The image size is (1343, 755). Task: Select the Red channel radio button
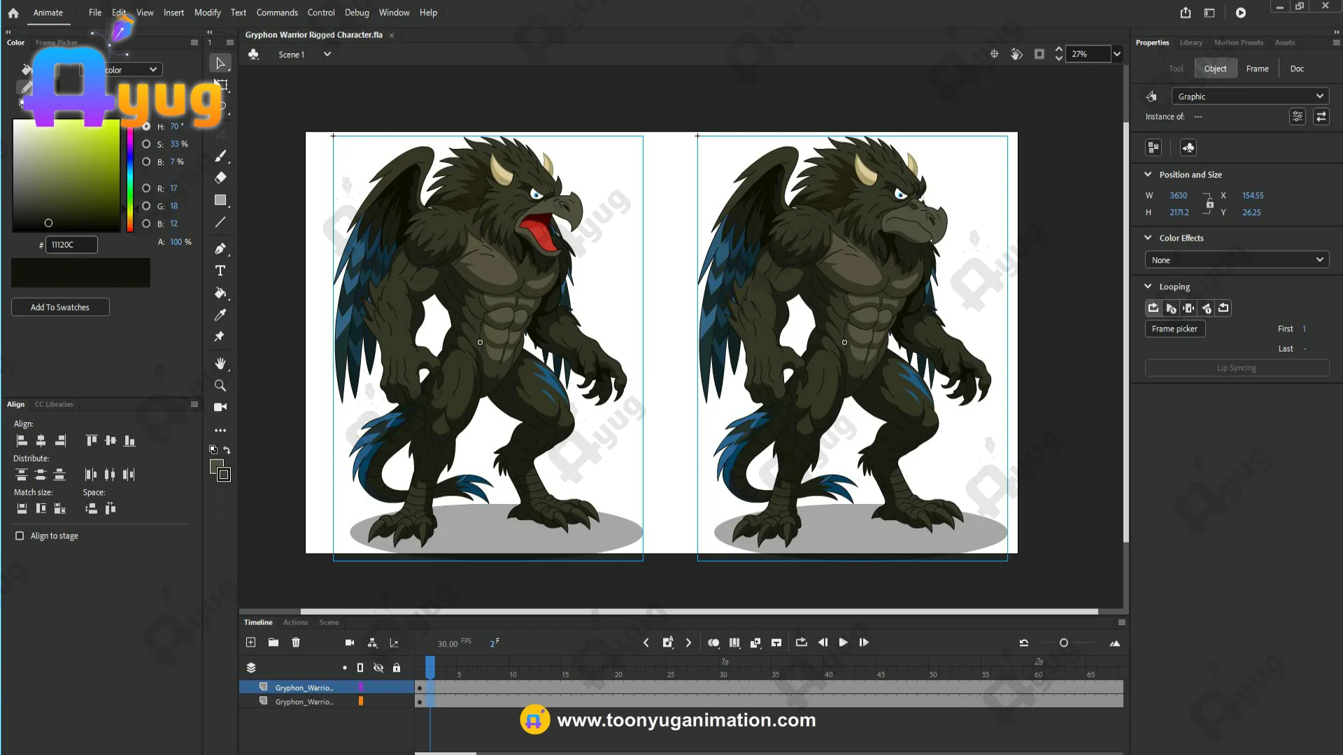(x=146, y=189)
